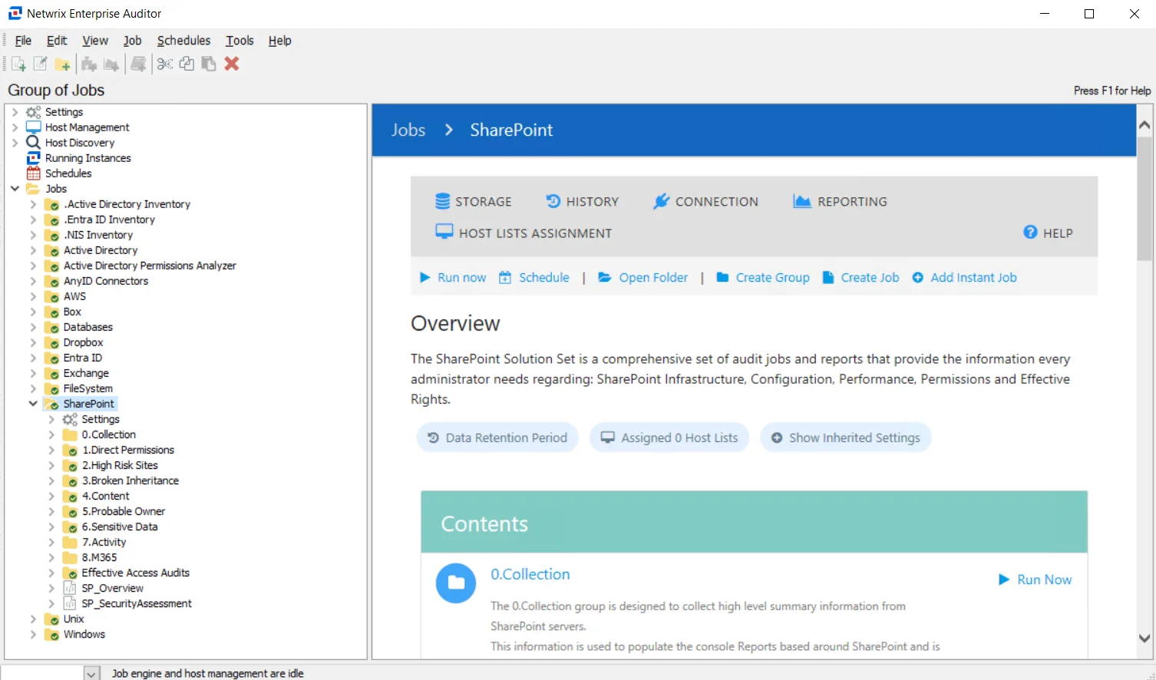Click Show Inherited Settings button

tap(846, 437)
